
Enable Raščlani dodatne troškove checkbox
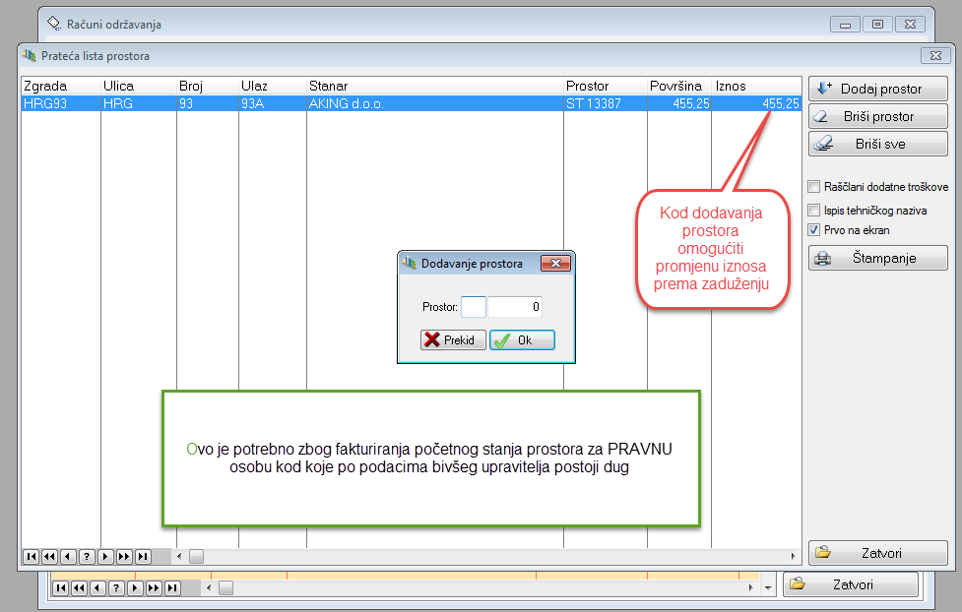pyautogui.click(x=814, y=186)
